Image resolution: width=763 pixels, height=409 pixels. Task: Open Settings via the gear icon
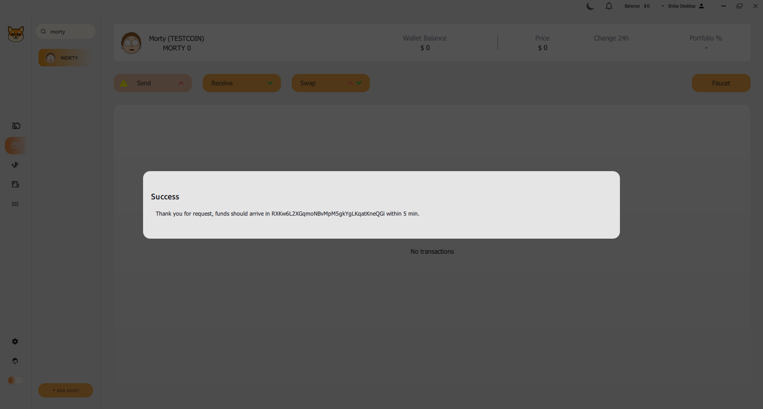tap(15, 341)
